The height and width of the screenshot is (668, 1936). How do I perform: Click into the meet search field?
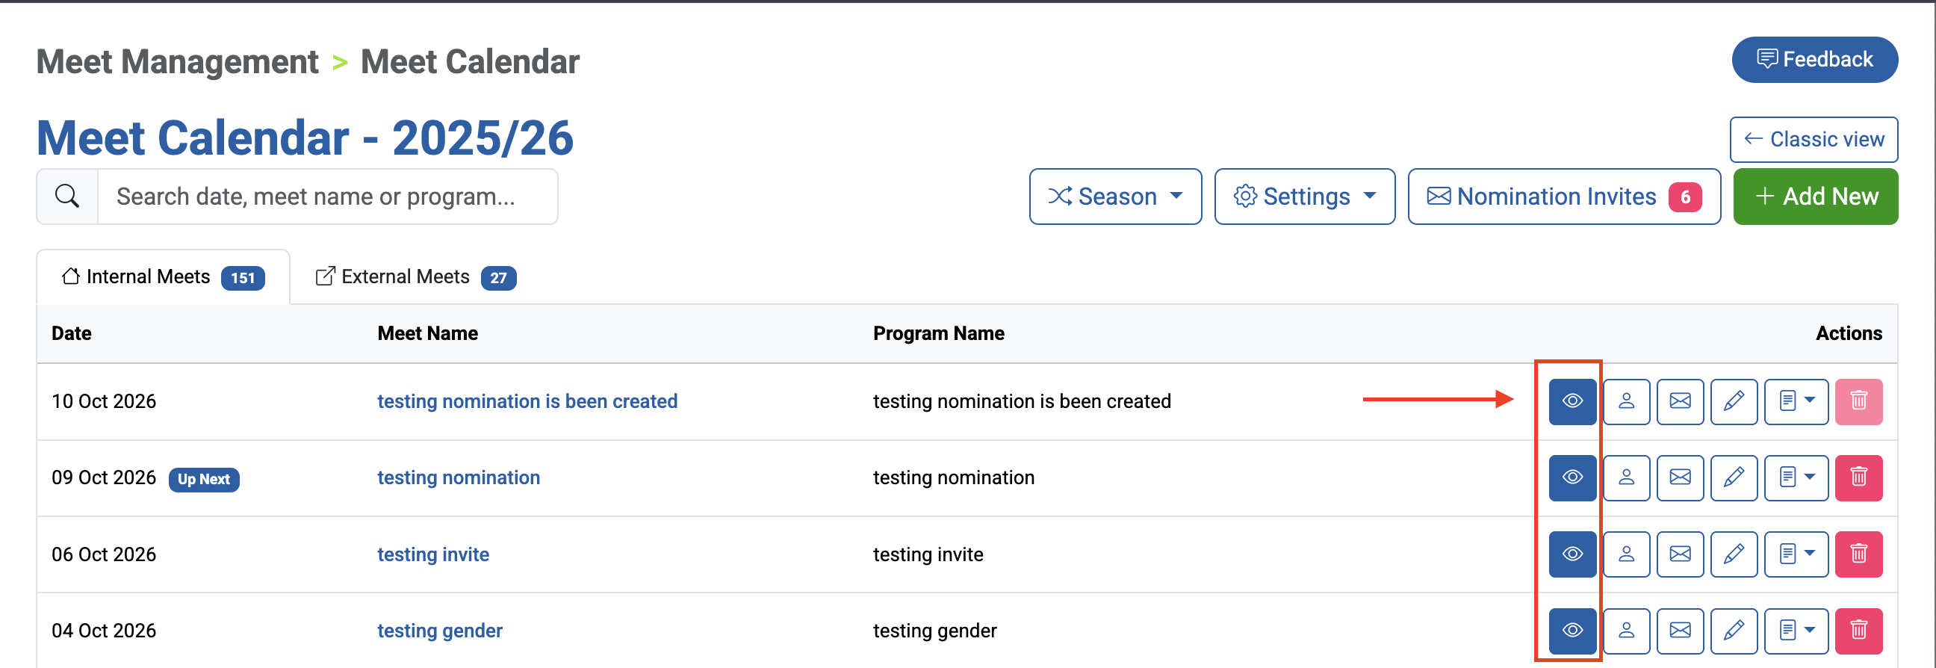(x=328, y=197)
